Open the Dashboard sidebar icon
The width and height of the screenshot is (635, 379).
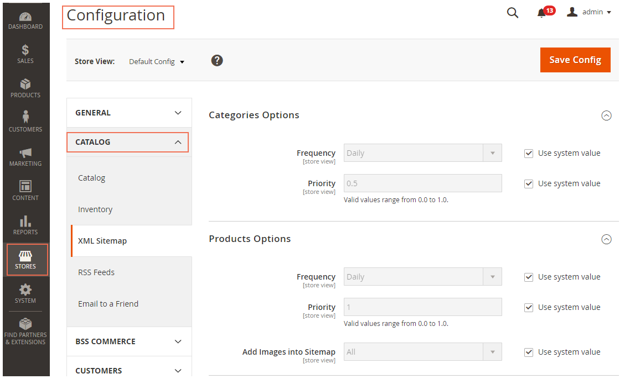(25, 17)
